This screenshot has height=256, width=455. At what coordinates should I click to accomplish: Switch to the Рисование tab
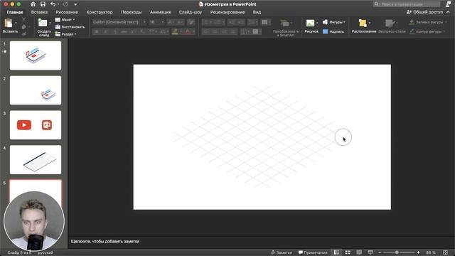coord(67,12)
